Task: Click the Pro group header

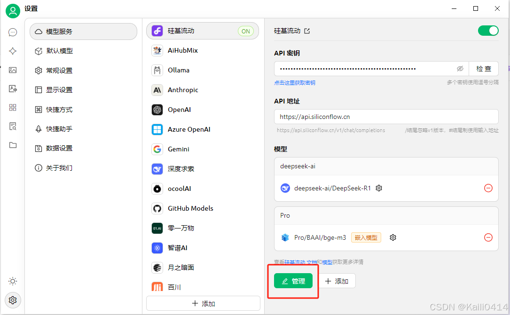Action: click(386, 215)
